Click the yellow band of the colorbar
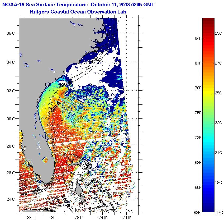The width and height of the screenshot is (224, 220). pyautogui.click(x=208, y=93)
